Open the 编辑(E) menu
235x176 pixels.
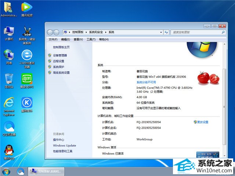65,39
